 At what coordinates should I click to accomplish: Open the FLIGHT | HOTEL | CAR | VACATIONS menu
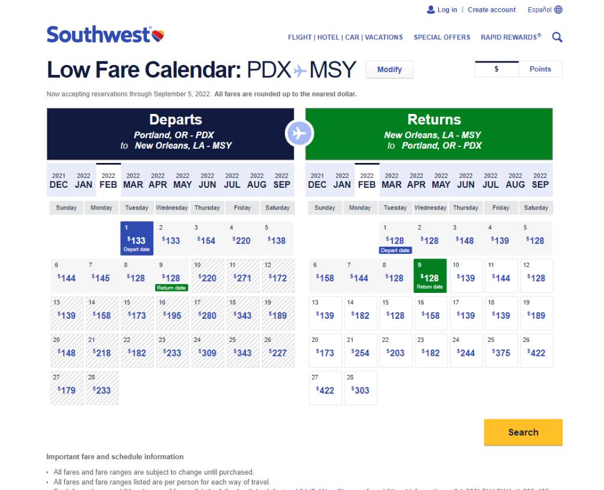[345, 37]
